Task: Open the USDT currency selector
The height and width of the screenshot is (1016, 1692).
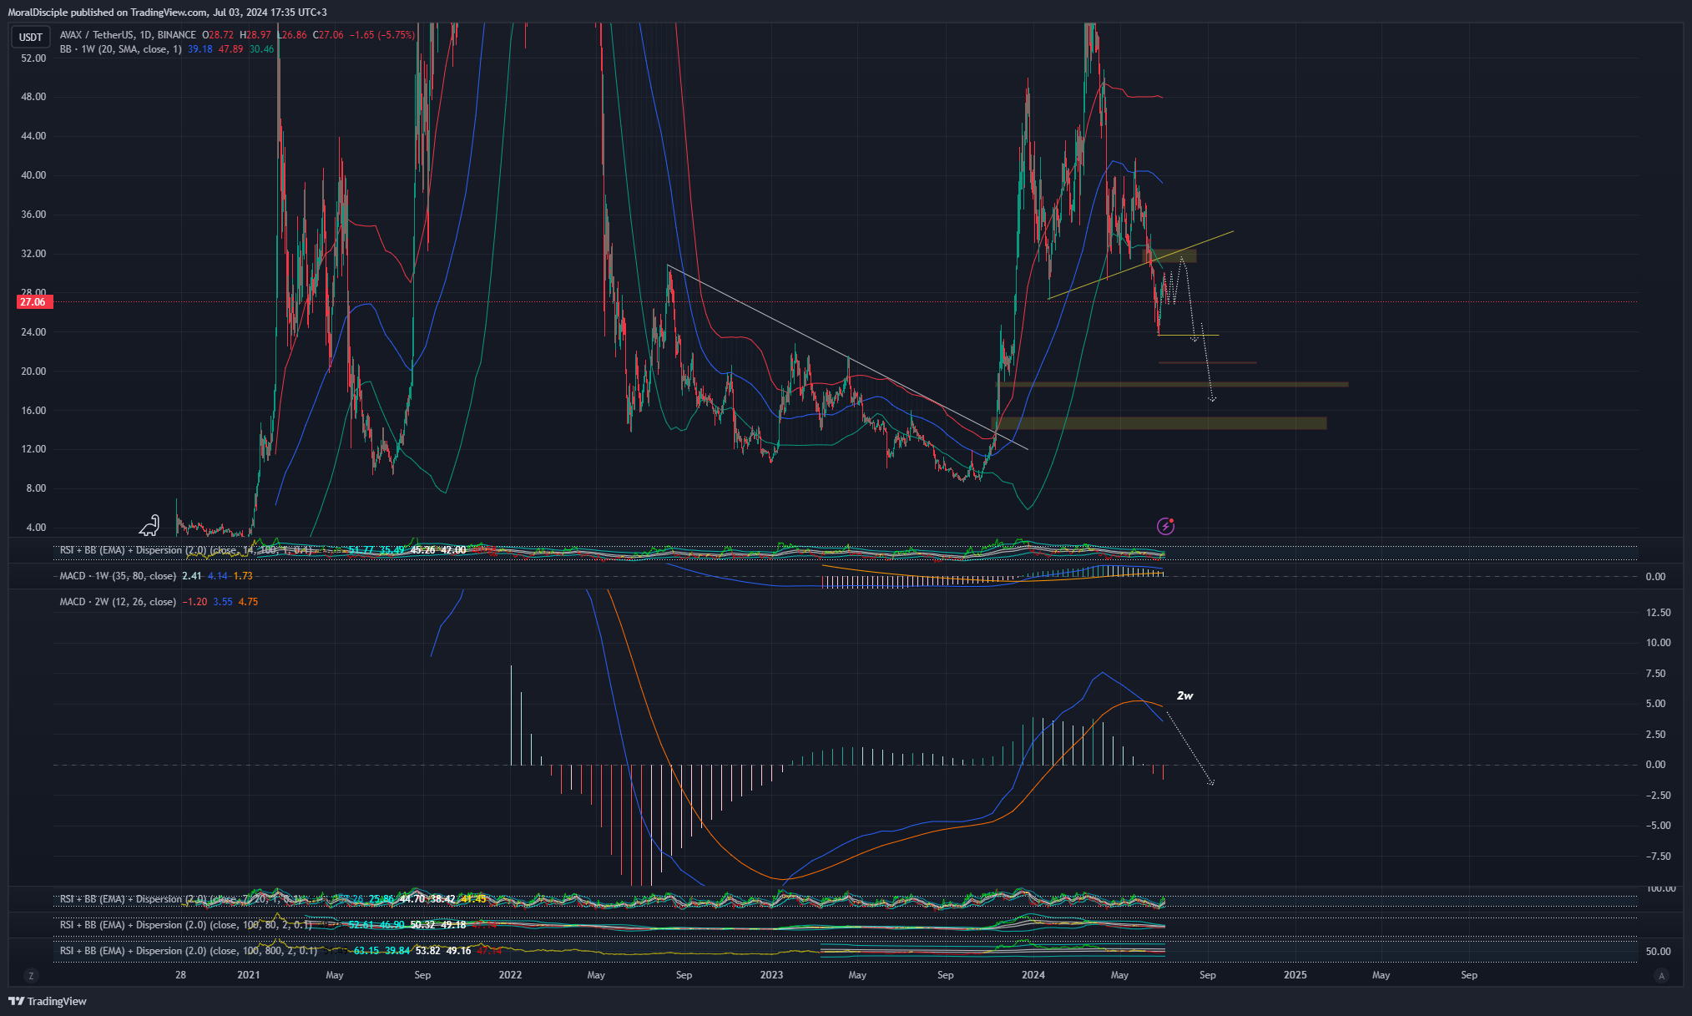Action: point(31,37)
